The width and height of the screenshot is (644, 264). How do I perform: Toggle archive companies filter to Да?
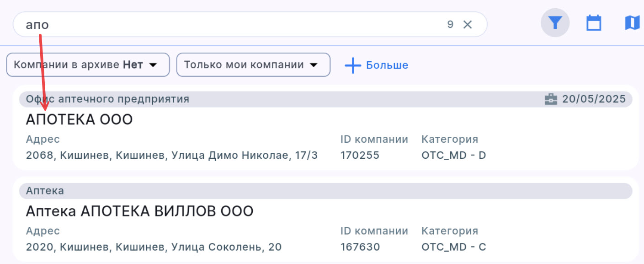pyautogui.click(x=88, y=65)
